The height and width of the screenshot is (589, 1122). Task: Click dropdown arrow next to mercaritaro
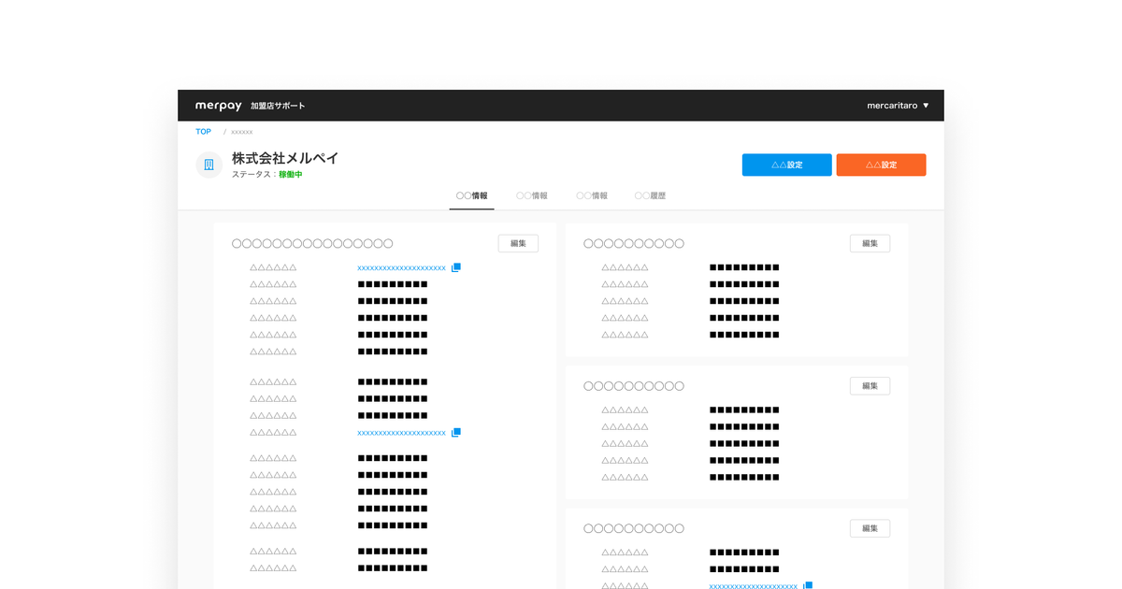click(x=926, y=106)
